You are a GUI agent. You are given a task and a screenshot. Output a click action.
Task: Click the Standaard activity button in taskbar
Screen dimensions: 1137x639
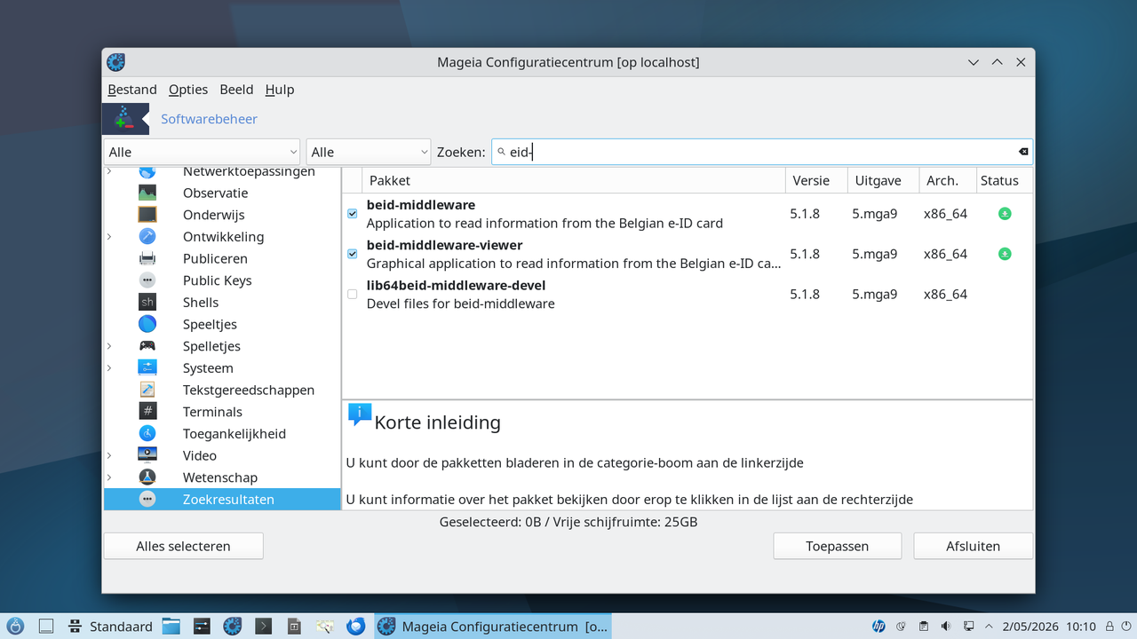click(111, 627)
